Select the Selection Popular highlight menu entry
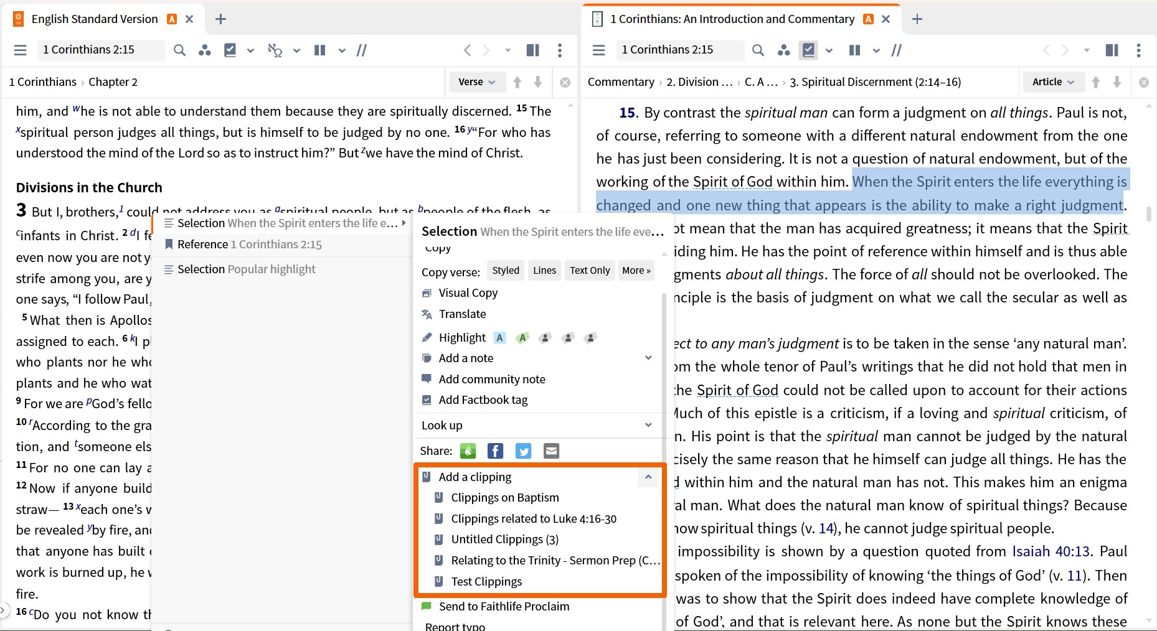 point(283,269)
